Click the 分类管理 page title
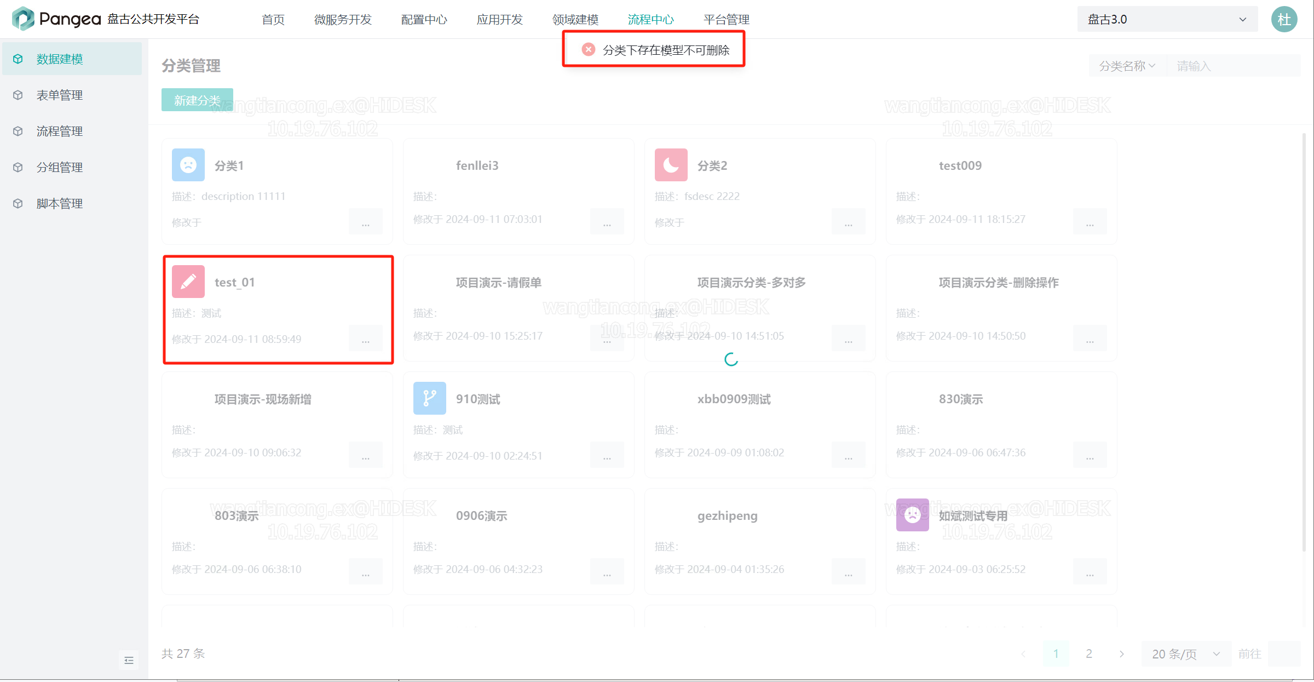Viewport: 1314px width, 682px height. pyautogui.click(x=191, y=66)
